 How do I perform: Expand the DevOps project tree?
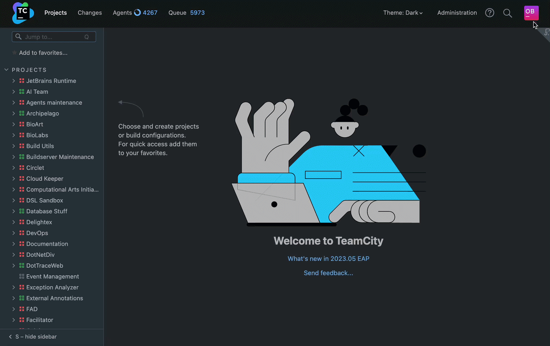point(14,233)
